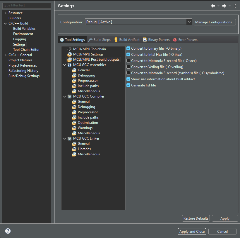Go back using the left arrow icon

pyautogui.click(x=213, y=6)
